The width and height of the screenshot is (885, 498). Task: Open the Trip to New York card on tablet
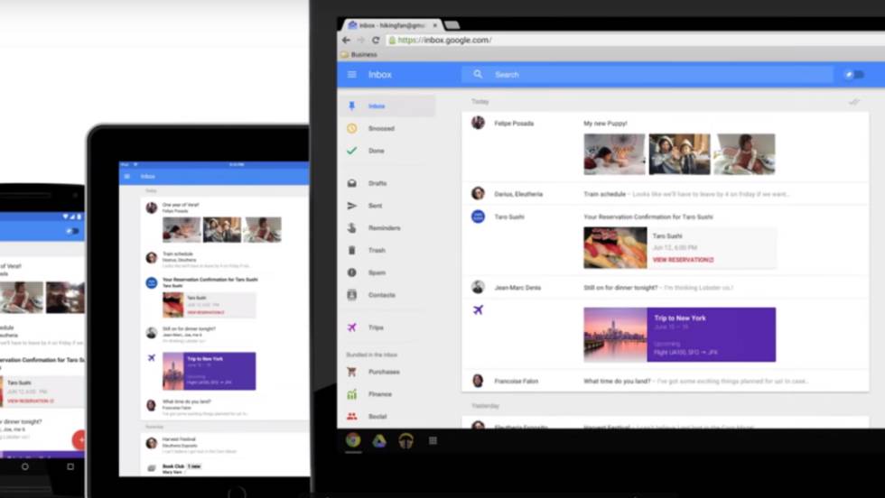[209, 371]
